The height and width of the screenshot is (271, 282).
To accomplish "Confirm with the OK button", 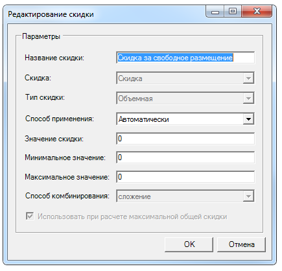I will [x=189, y=244].
